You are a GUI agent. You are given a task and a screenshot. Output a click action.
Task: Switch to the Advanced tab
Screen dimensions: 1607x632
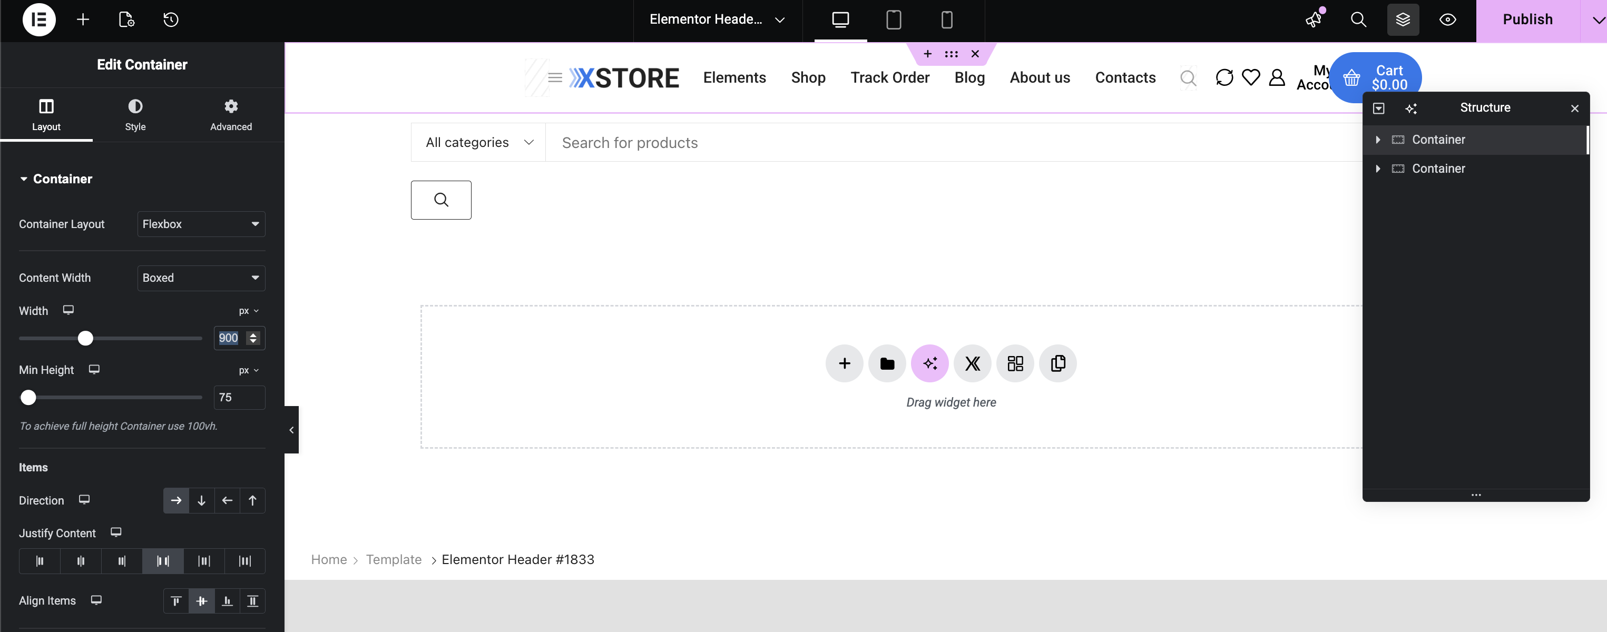point(231,115)
